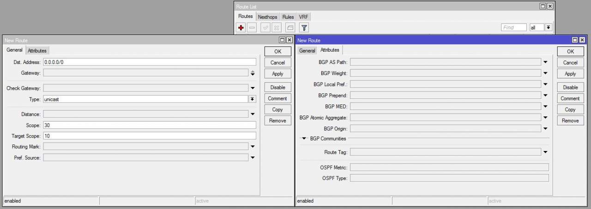Click Apply in left New Route window
Screen dimensions: 591x209
[277, 74]
